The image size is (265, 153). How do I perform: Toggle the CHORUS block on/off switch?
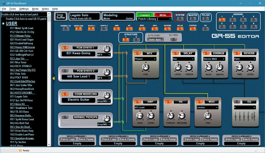click(x=206, y=53)
